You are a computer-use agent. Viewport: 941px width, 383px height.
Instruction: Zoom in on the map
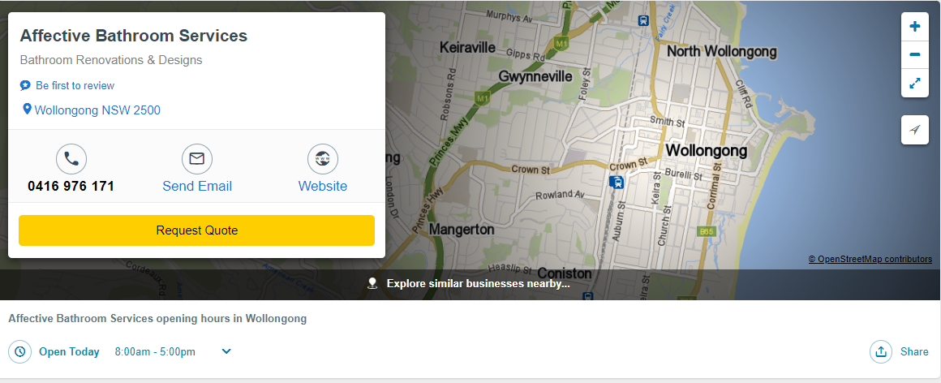click(914, 27)
